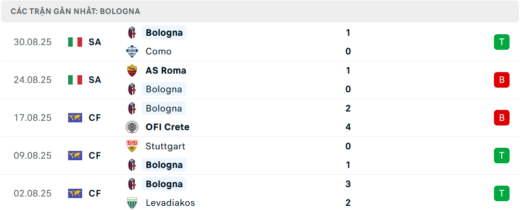The image size is (521, 210).
Task: Click the Bologna crest in Levadiakos match
Action: 132,184
